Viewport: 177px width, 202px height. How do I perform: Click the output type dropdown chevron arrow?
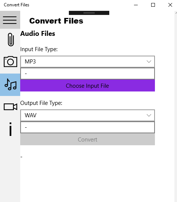click(x=149, y=115)
